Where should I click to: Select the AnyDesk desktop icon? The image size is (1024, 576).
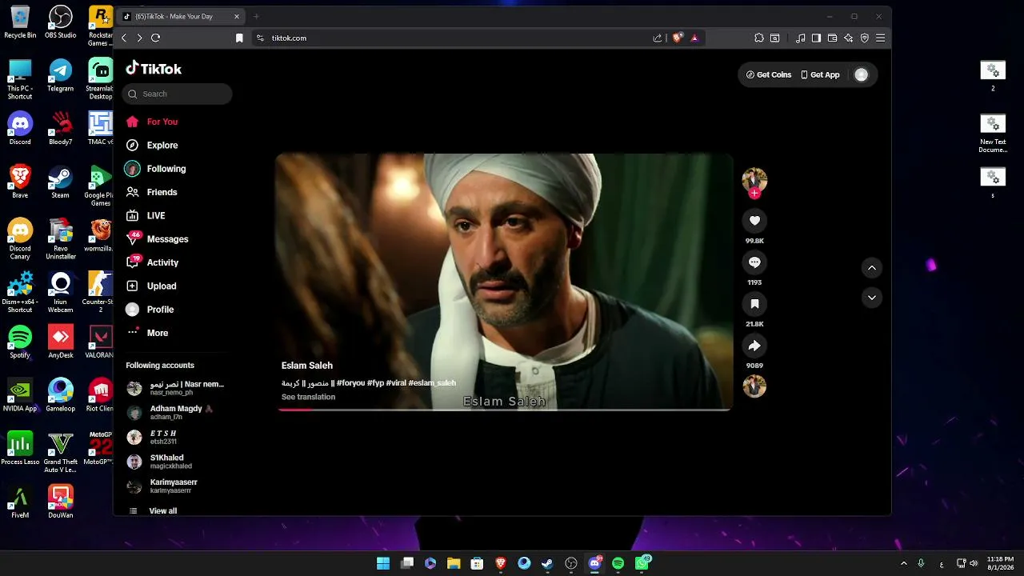(61, 342)
